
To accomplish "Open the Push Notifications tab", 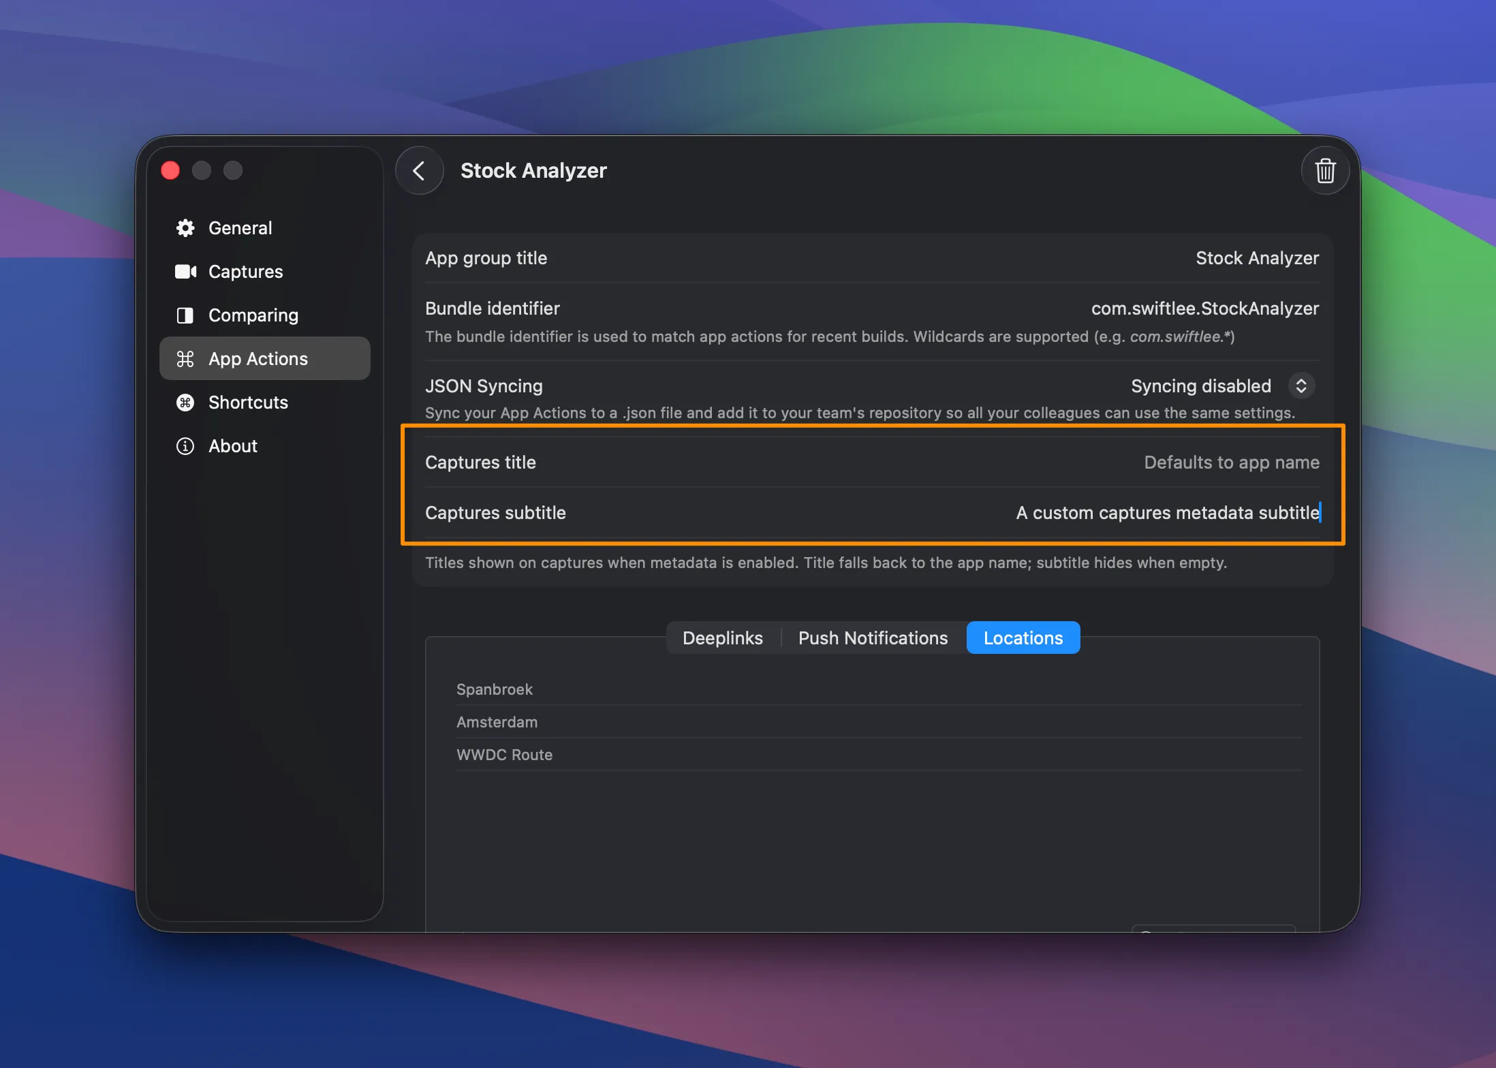I will pos(873,638).
